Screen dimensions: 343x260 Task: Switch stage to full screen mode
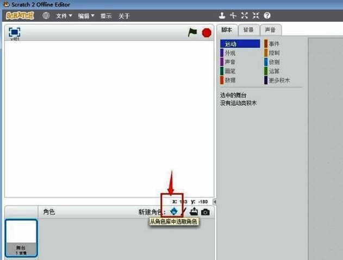tap(14, 32)
